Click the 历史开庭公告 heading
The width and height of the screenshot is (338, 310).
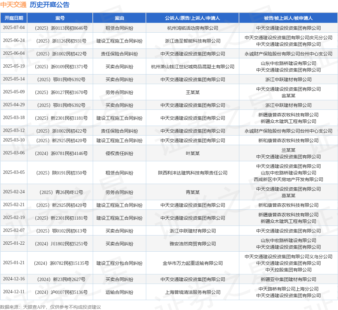tap(50, 5)
